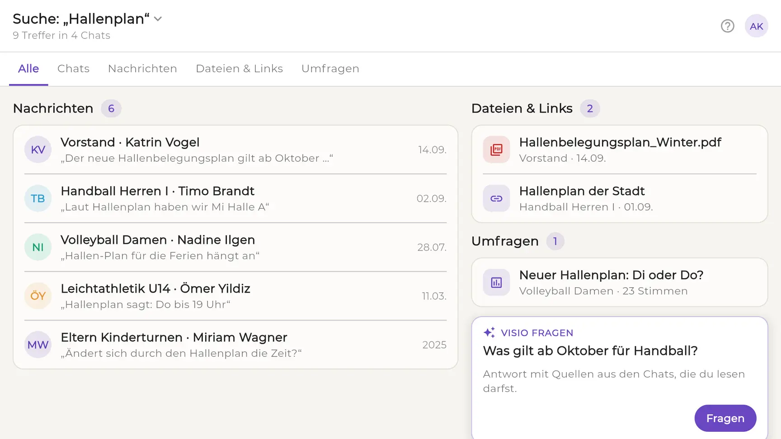
Task: Open the link Hallenplan der Stadt
Action: coord(620,198)
